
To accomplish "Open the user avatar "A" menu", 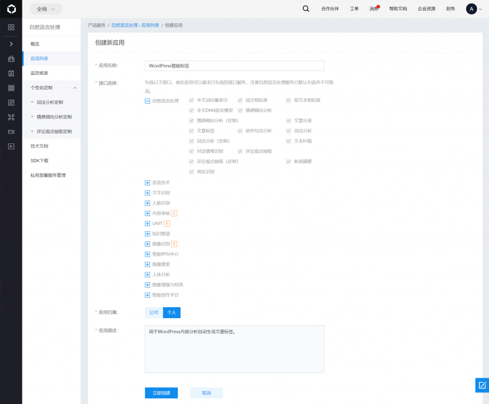I will coord(471,9).
